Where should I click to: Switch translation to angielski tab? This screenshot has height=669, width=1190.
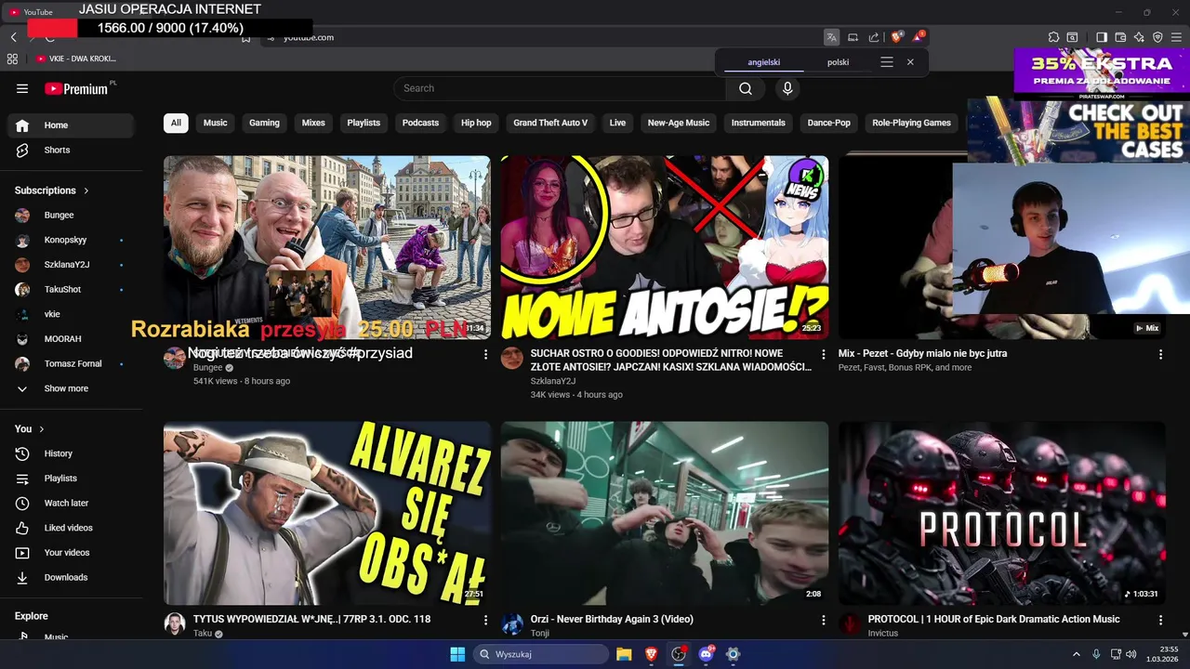(764, 62)
